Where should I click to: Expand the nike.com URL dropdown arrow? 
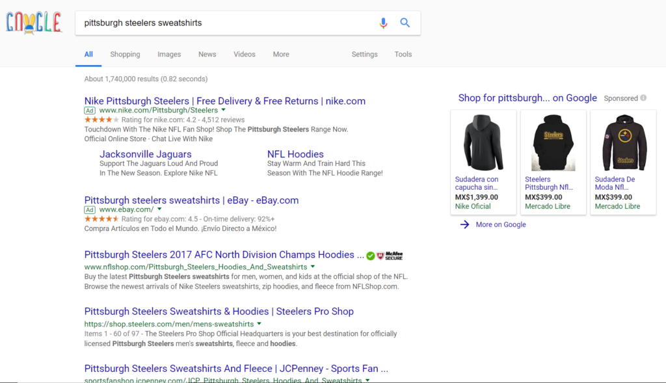click(224, 110)
